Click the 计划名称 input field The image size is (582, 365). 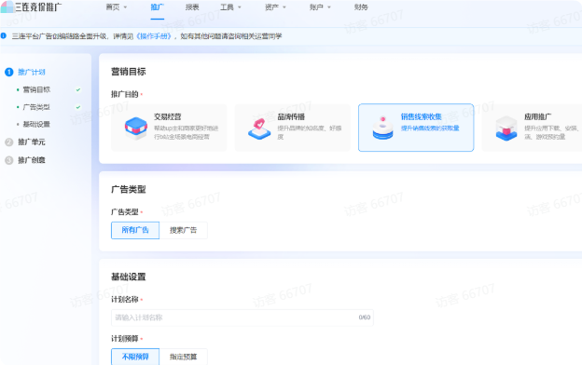click(242, 318)
